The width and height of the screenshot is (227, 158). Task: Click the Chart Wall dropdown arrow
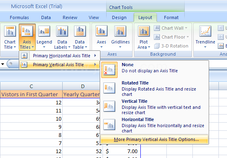186,28
